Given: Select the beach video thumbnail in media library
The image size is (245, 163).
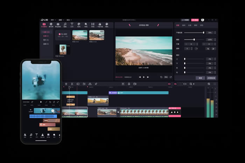Looking at the screenshot, I should [x=80, y=35].
